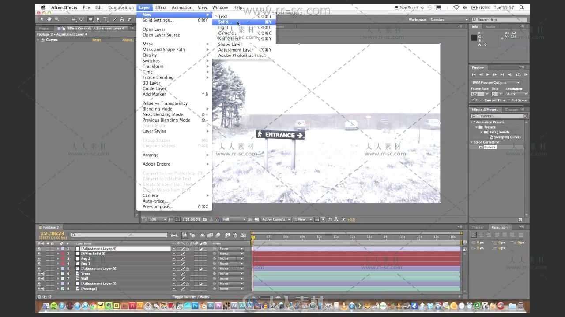565x317 pixels.
Task: Choose Solid Settings... in Layer menu
Action: (x=174, y=20)
